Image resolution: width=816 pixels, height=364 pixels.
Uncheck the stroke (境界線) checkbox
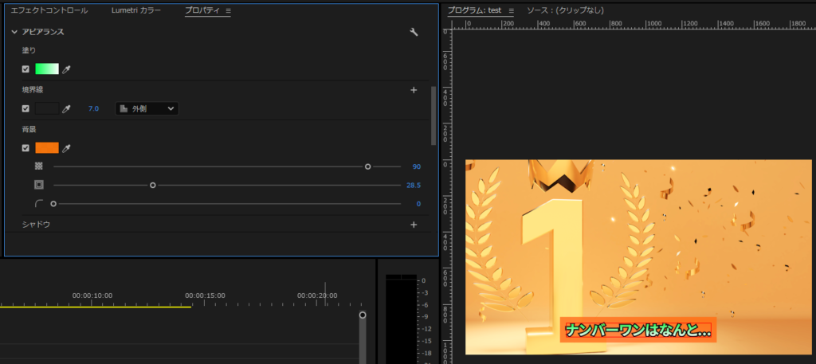click(25, 108)
